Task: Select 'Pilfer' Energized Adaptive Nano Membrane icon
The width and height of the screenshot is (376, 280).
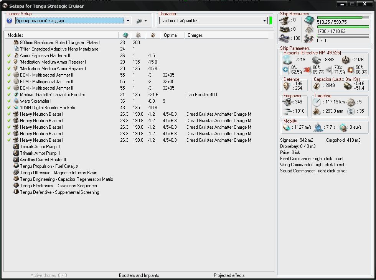Action: [x=16, y=49]
